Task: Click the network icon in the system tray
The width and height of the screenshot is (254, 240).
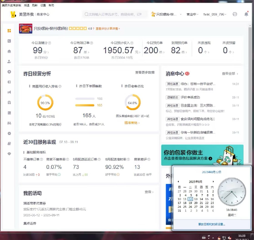Action: click(x=224, y=237)
